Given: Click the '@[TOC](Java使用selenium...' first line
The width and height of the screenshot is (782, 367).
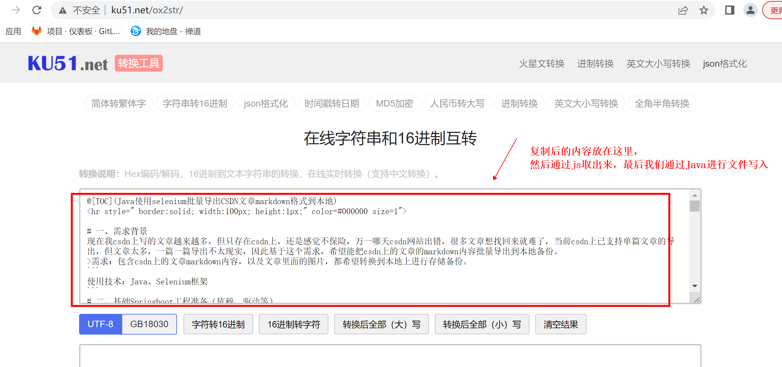Looking at the screenshot, I should click(212, 201).
